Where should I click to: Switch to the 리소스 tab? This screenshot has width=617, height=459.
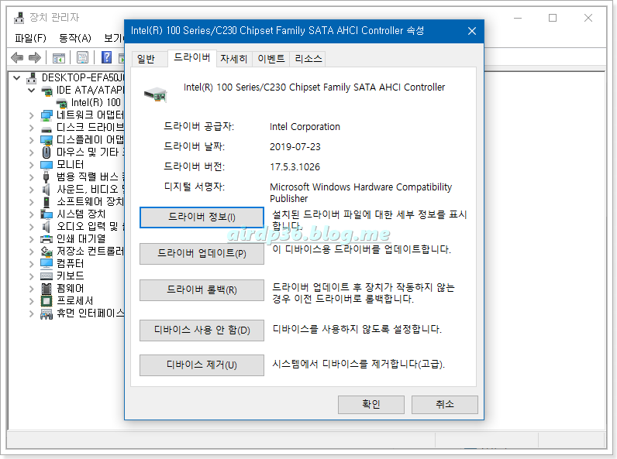308,59
